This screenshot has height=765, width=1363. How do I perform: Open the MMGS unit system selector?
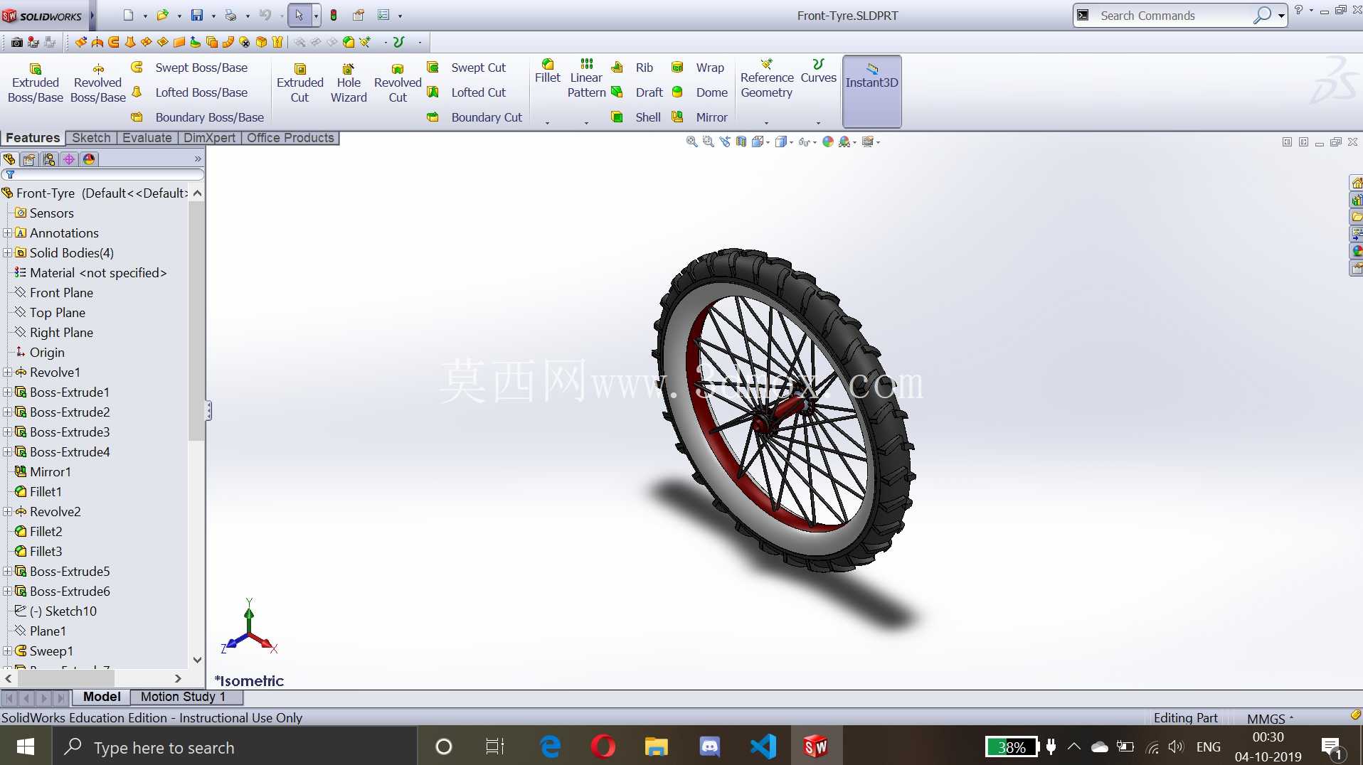point(1270,719)
